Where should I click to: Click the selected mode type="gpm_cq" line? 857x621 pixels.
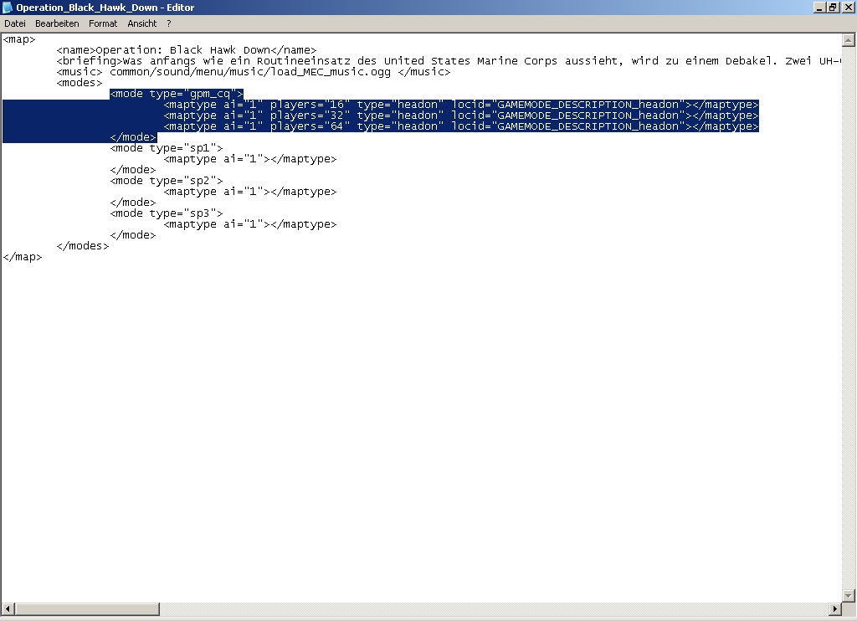point(177,94)
